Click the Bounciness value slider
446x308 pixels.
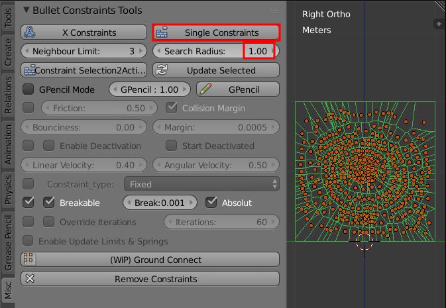[x=84, y=127]
